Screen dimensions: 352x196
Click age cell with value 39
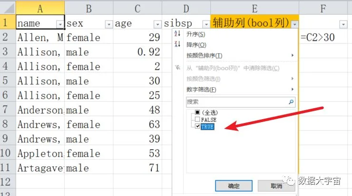137,139
